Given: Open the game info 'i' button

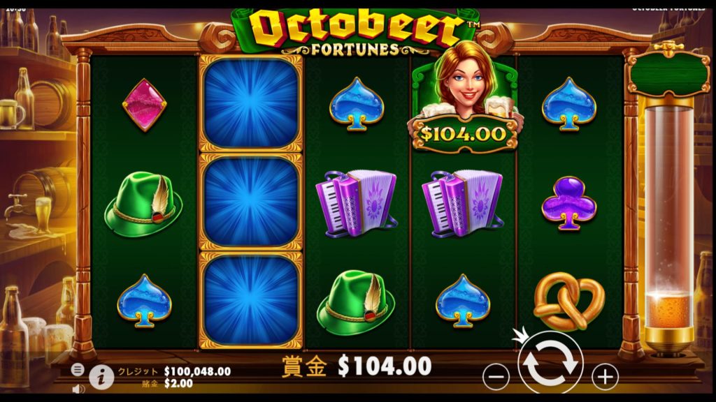Looking at the screenshot, I should (x=101, y=377).
